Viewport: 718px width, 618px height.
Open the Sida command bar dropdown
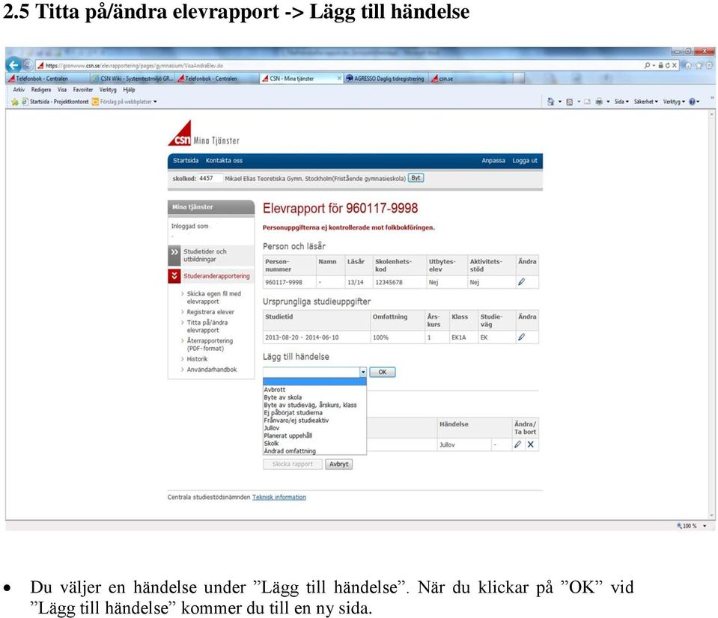coord(621,102)
